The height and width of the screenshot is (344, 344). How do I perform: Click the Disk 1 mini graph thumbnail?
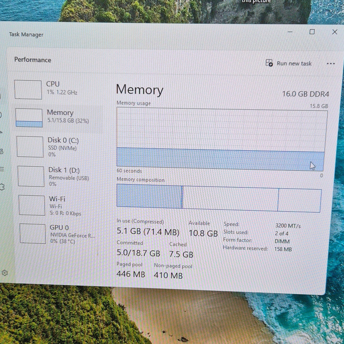coord(31,176)
